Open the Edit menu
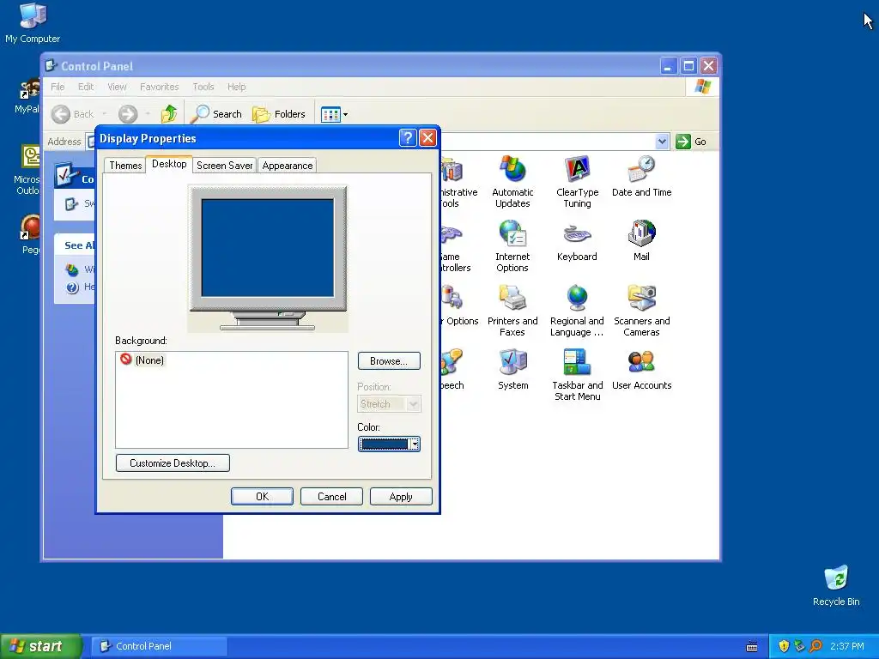The width and height of the screenshot is (879, 659). (86, 87)
